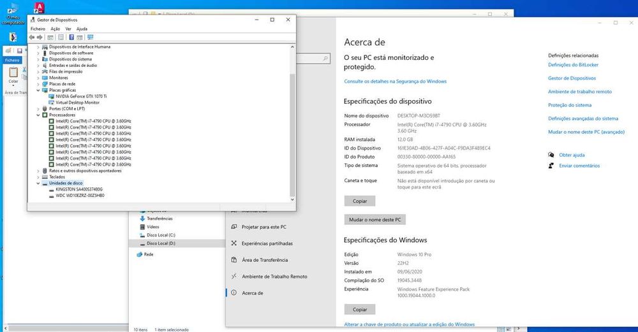
Task: Open O meu computador desktop shortcut
Action: [x=13, y=14]
